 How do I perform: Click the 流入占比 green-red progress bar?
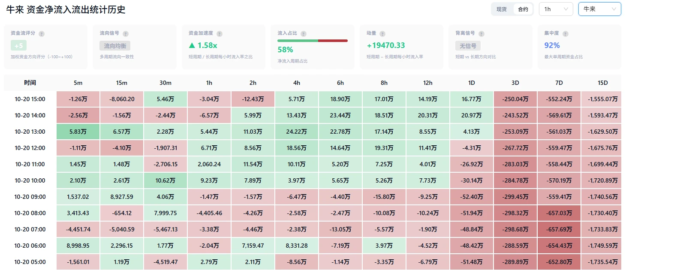(313, 41)
